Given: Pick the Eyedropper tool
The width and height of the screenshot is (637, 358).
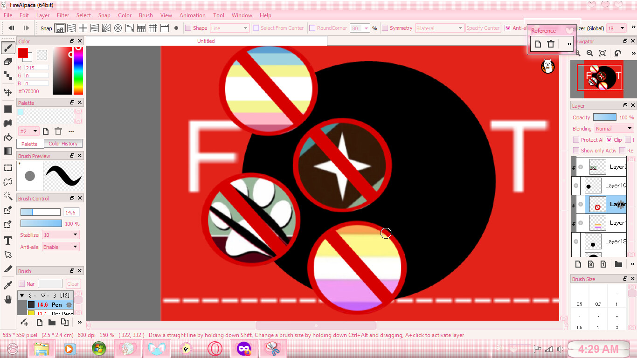Looking at the screenshot, I should 8,285.
